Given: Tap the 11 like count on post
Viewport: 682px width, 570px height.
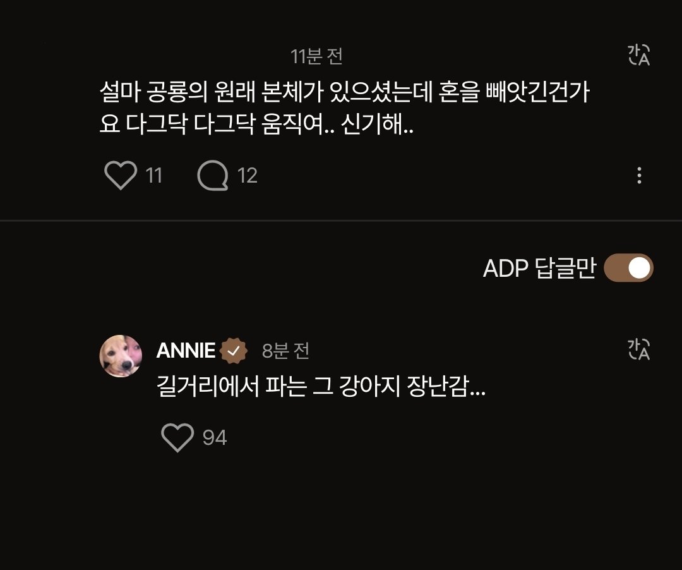Looking at the screenshot, I should pos(154,176).
